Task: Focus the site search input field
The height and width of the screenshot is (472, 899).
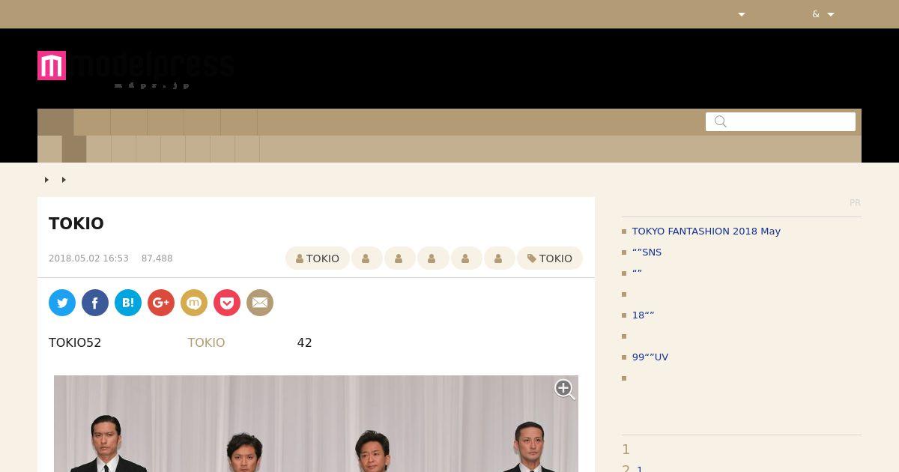Action: pyautogui.click(x=781, y=121)
